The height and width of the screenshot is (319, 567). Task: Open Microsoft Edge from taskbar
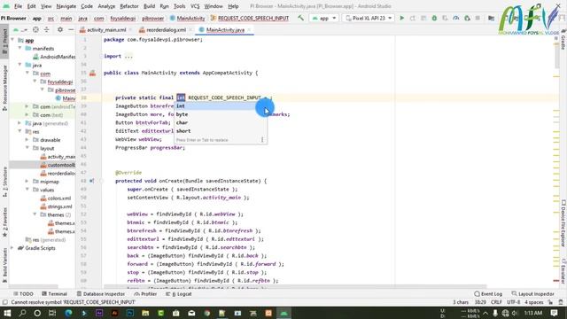pos(68,313)
